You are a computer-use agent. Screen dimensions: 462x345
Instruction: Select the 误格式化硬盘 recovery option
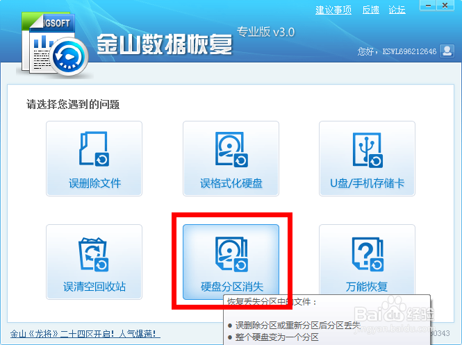pos(231,158)
